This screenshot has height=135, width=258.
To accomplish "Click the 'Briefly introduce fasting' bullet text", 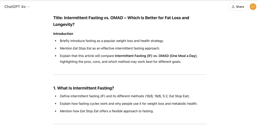I will 112,41.
